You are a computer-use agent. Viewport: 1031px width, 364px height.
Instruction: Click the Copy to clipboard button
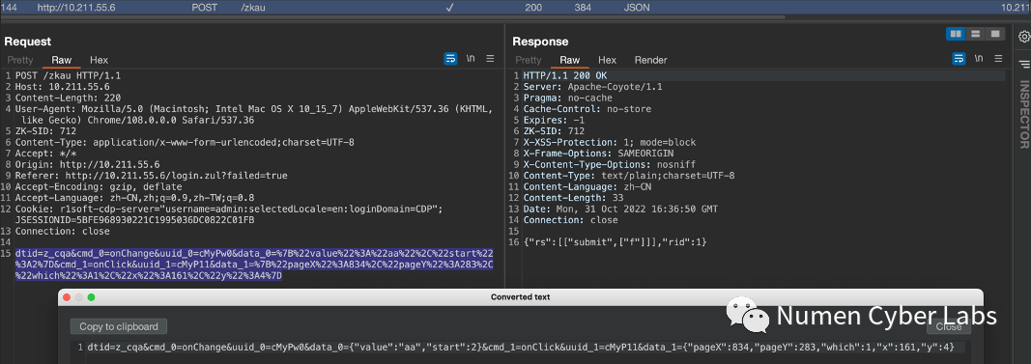pos(119,326)
